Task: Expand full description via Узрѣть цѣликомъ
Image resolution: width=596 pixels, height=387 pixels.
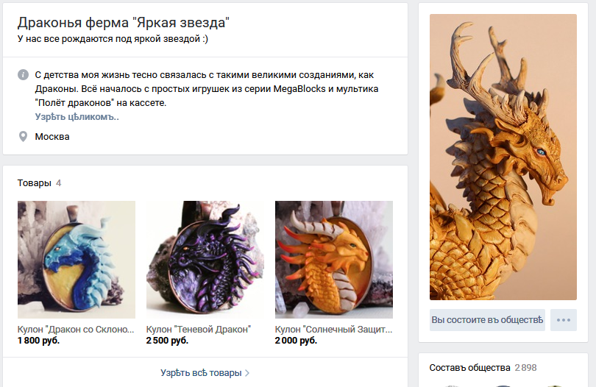Action: 77,117
